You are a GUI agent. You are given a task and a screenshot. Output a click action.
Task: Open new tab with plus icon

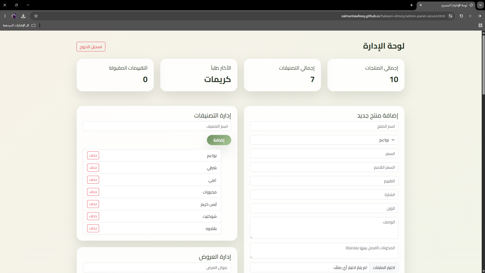412,5
